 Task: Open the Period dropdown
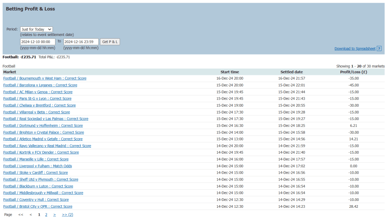(x=36, y=29)
